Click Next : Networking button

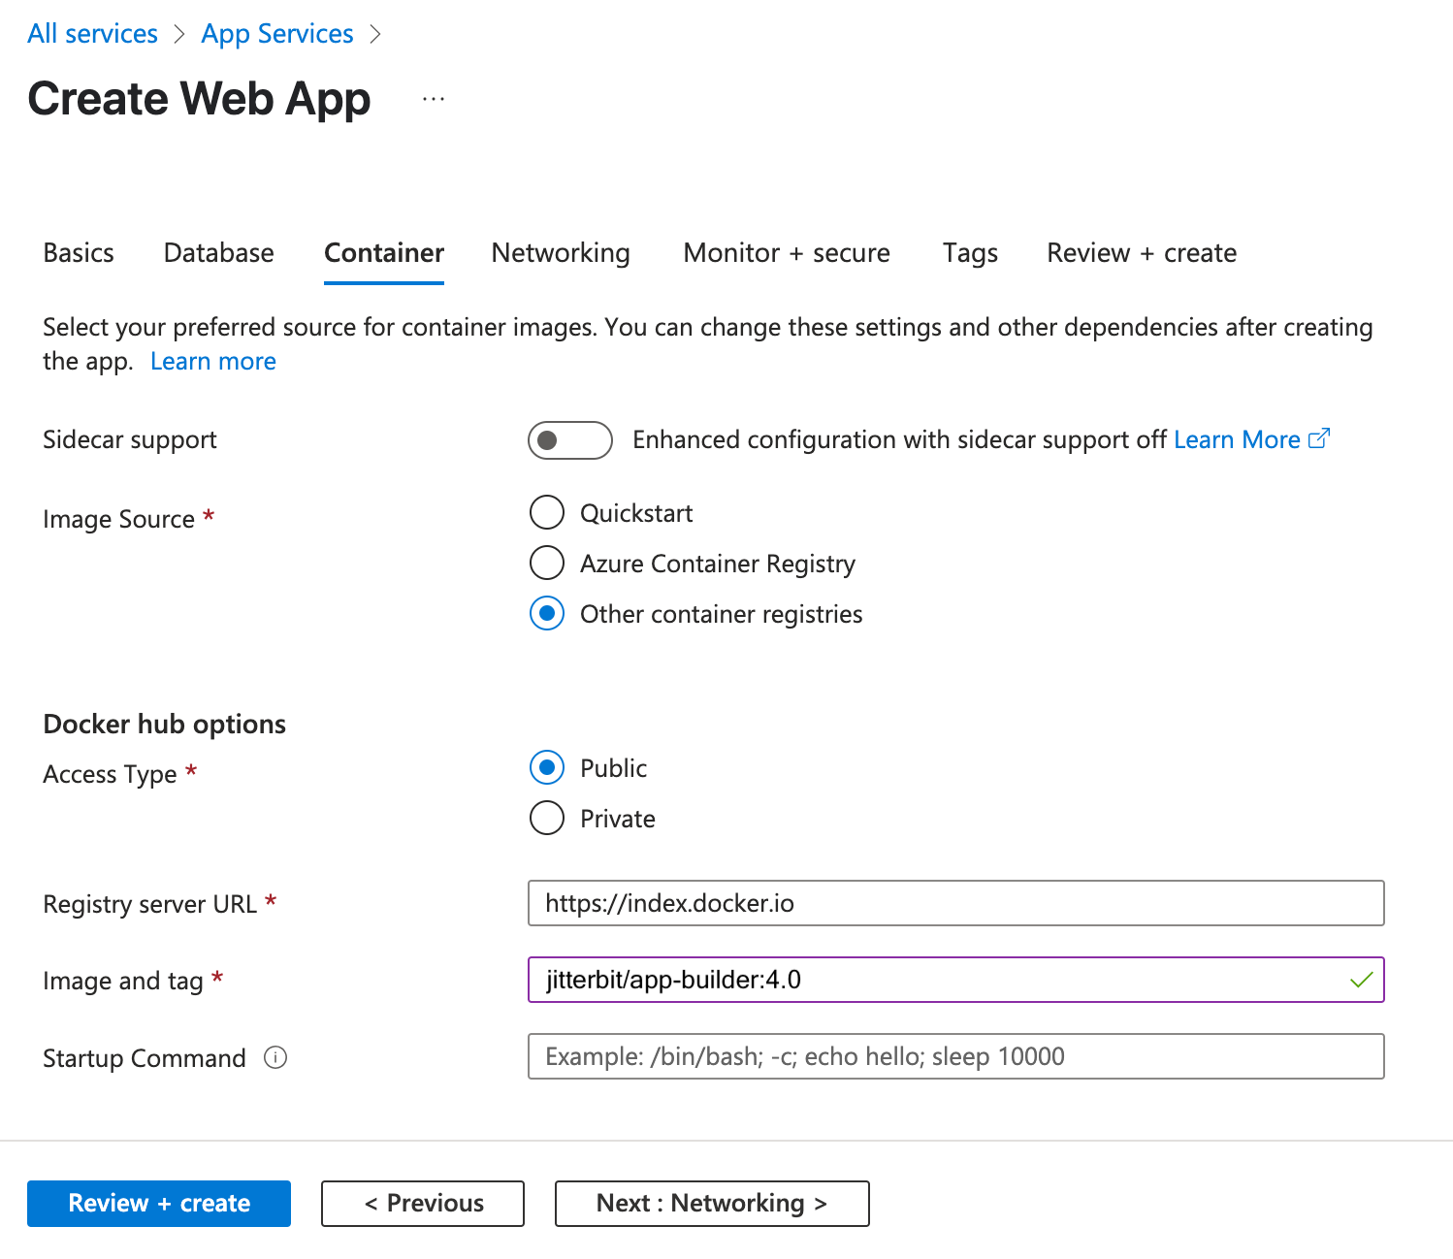(711, 1203)
